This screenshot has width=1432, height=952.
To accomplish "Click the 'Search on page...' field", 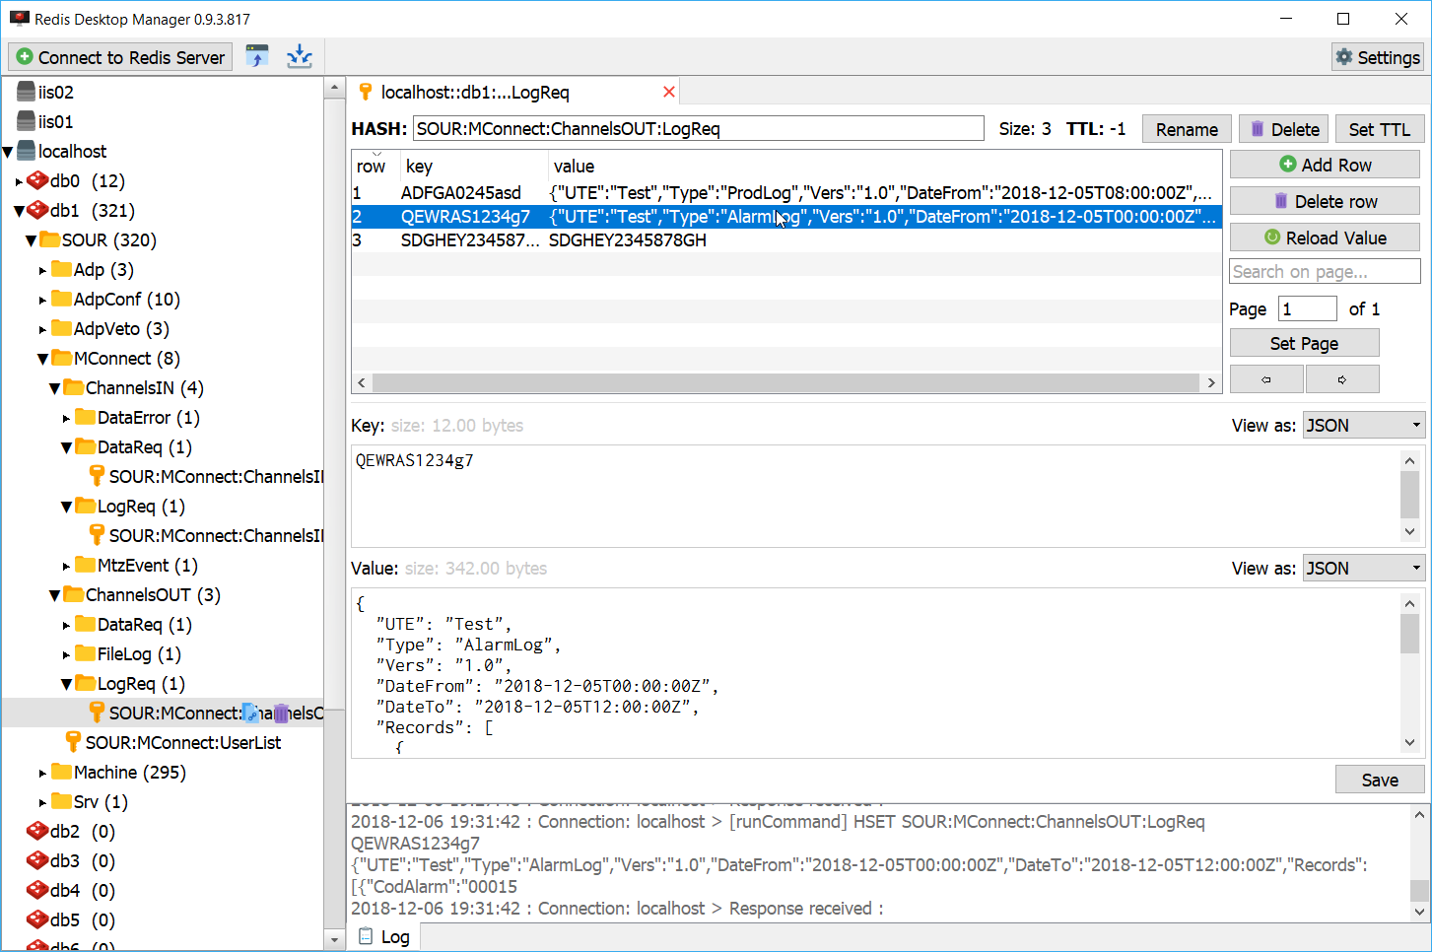I will [1325, 271].
